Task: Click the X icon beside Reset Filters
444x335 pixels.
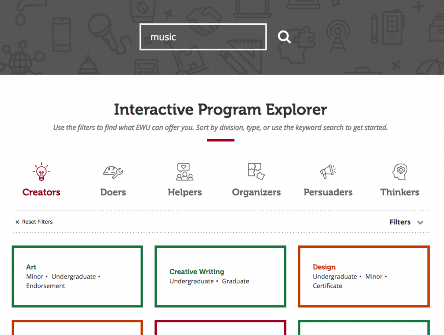Action: (x=17, y=222)
